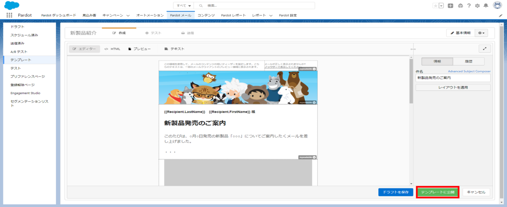Open the global actions plus icon
This screenshot has height=207, width=507.
point(450,5)
